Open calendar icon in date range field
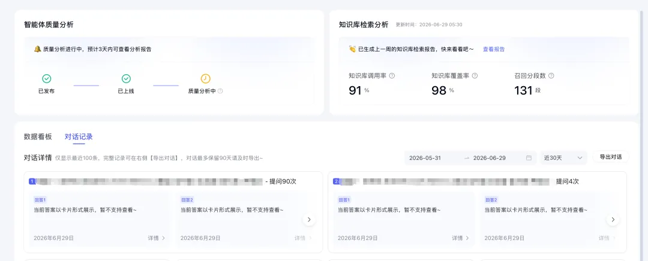The height and width of the screenshot is (261, 648). pos(529,158)
